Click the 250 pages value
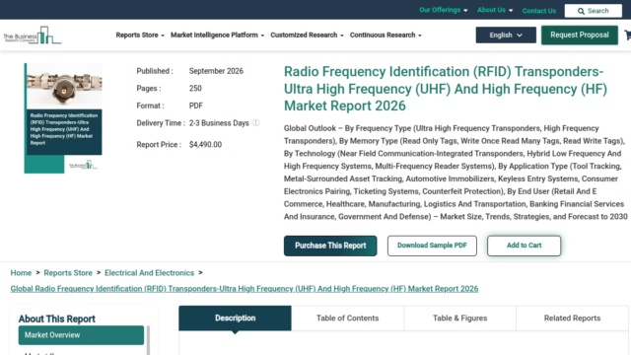Screen dimensions: 631x355 point(195,89)
